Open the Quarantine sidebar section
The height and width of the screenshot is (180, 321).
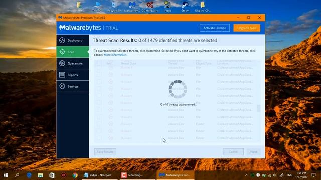tap(73, 63)
